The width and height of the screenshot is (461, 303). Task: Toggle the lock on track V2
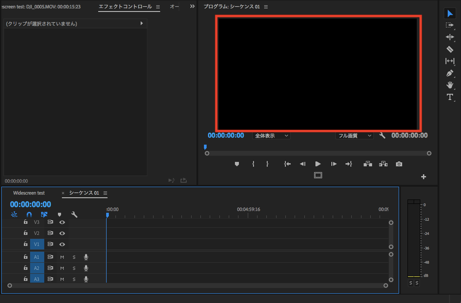(26, 233)
